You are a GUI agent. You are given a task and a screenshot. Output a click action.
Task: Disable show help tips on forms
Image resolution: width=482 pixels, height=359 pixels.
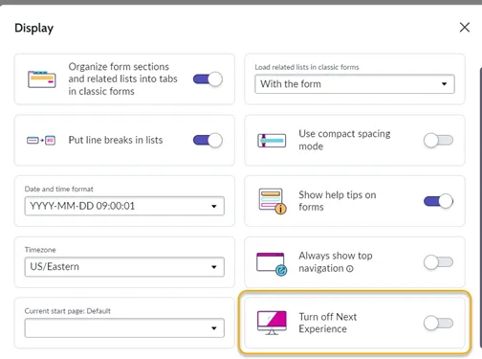point(438,201)
